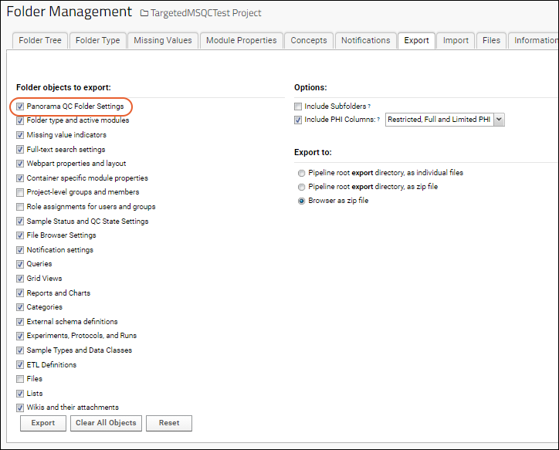
Task: Toggle Missing value indicators checkbox
Action: pyautogui.click(x=20, y=135)
